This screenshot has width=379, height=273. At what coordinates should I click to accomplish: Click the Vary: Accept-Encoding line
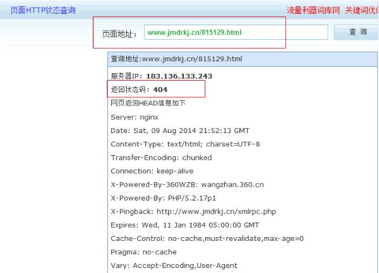[174, 266]
